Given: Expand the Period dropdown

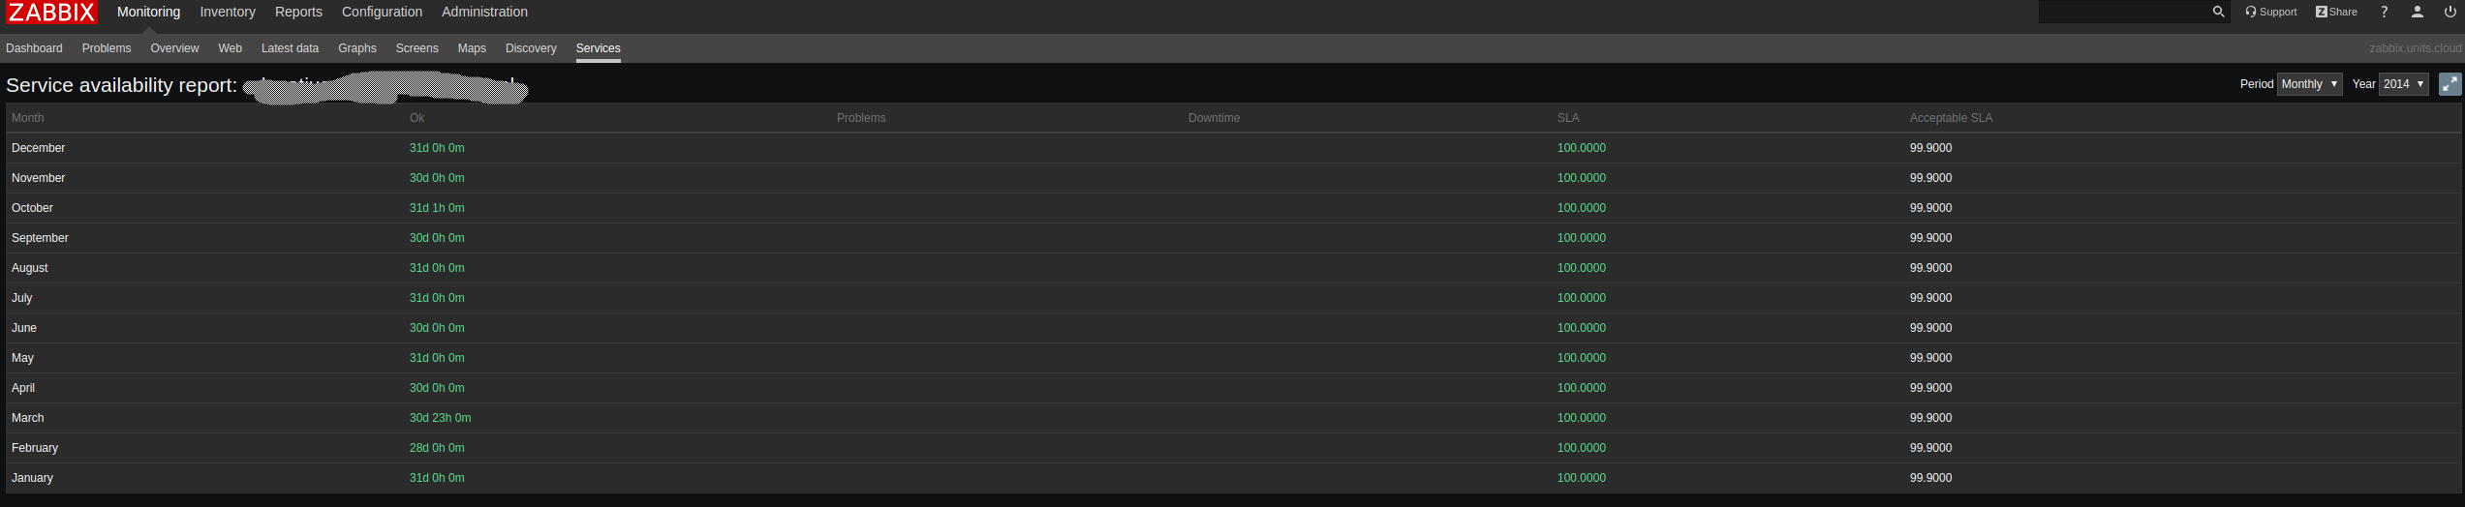Looking at the screenshot, I should [2309, 84].
